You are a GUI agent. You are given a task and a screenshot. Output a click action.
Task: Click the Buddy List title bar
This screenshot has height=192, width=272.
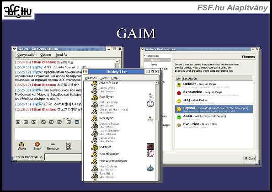pyautogui.click(x=117, y=72)
